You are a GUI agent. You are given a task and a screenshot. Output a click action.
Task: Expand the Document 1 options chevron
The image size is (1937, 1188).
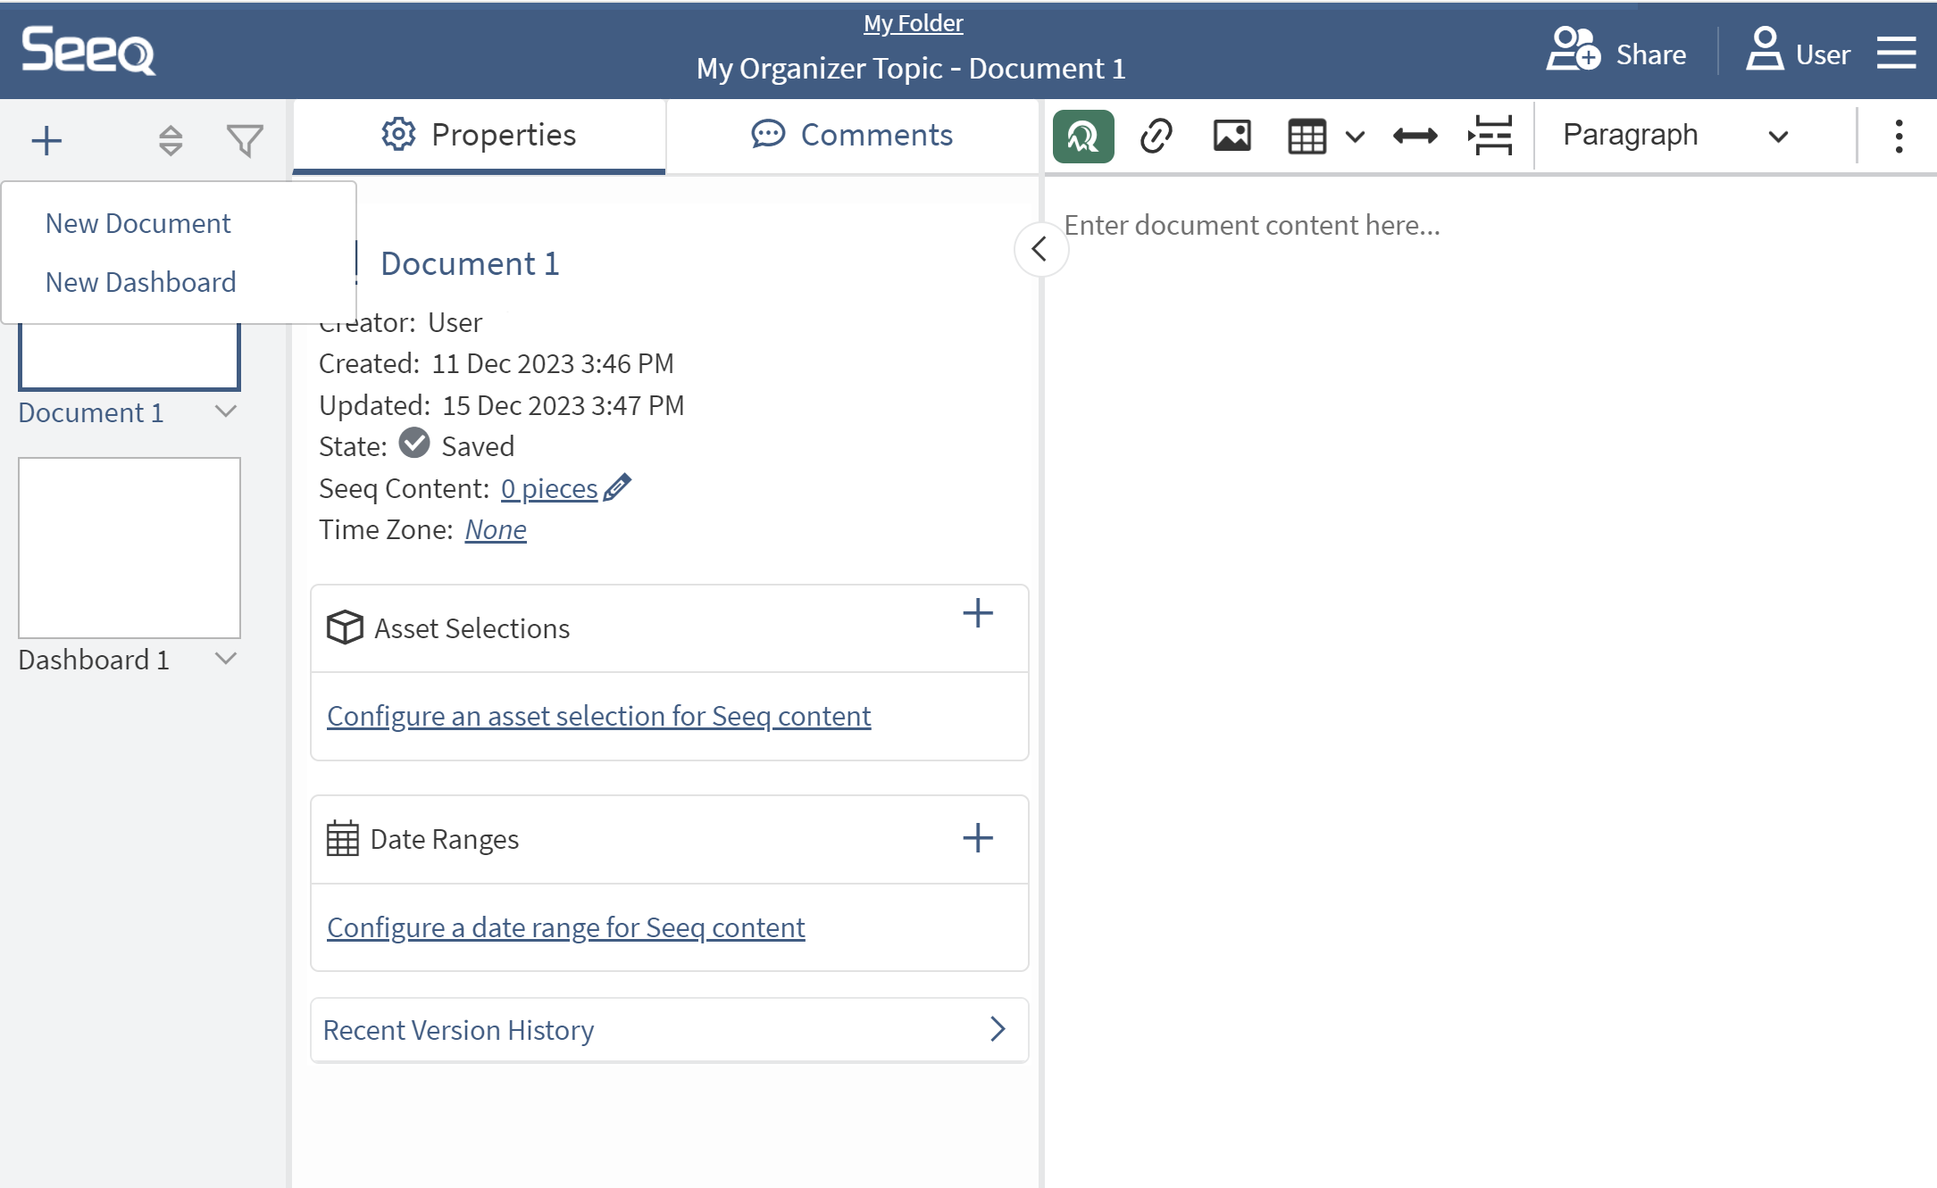pos(226,411)
